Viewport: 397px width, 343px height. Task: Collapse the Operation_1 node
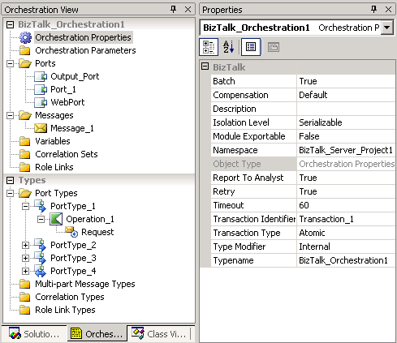pos(41,219)
